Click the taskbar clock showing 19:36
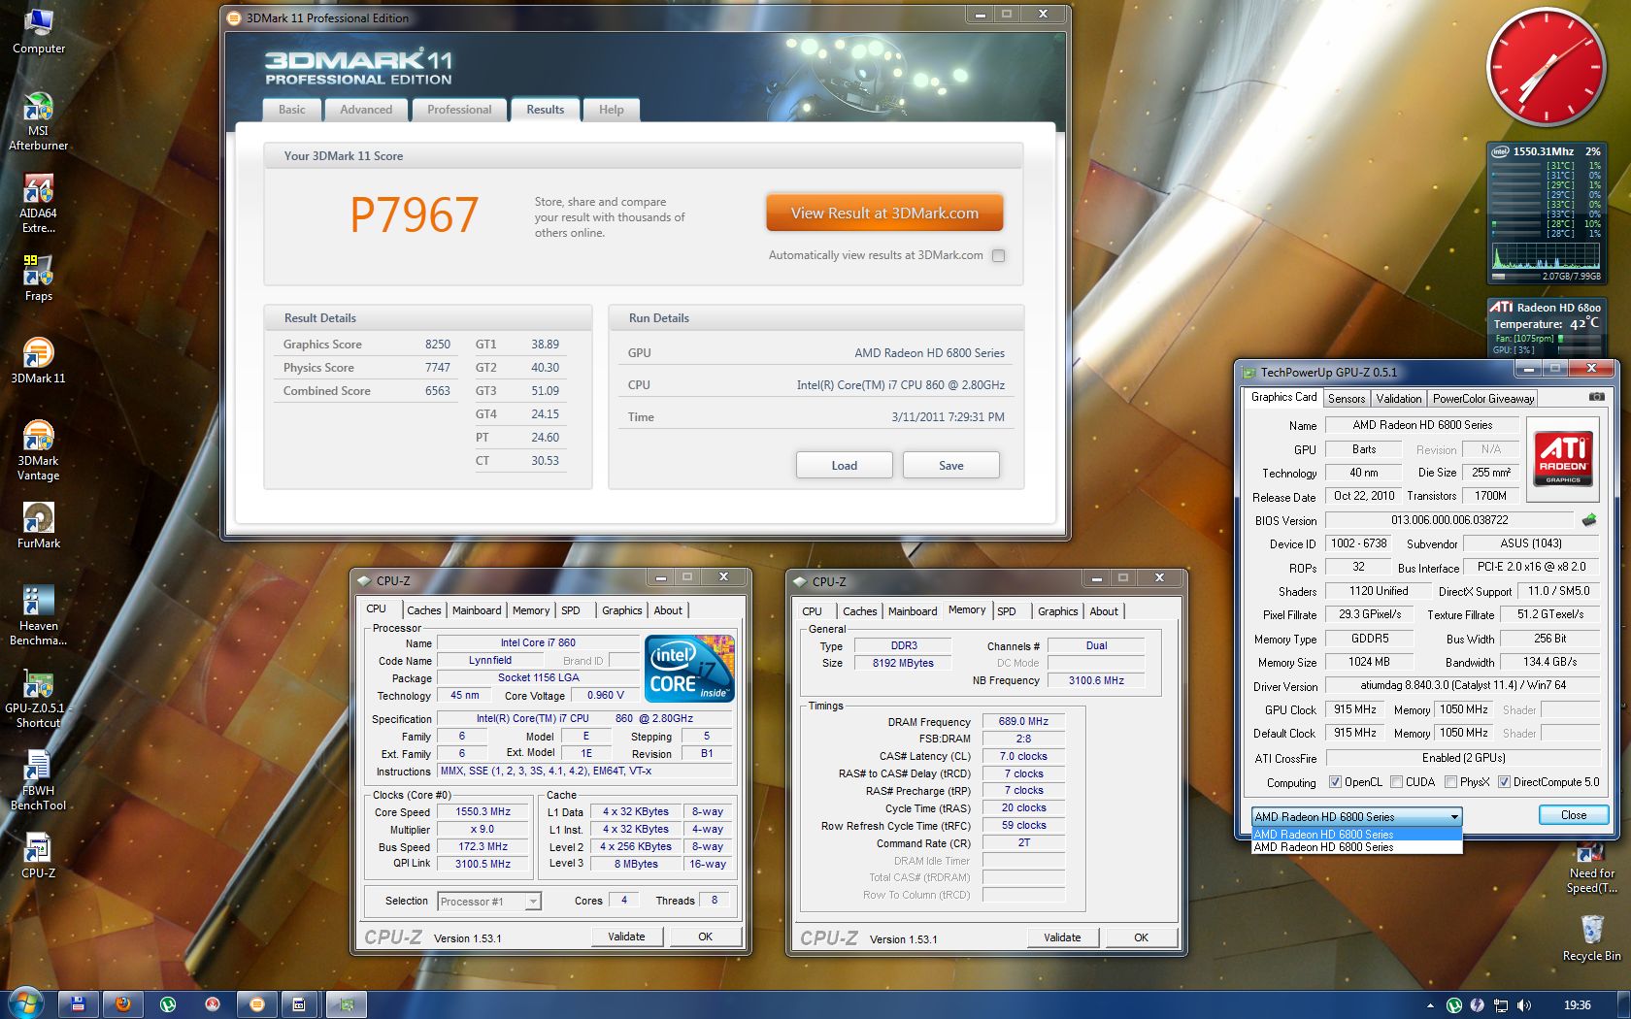This screenshot has height=1019, width=1631. (x=1577, y=1005)
